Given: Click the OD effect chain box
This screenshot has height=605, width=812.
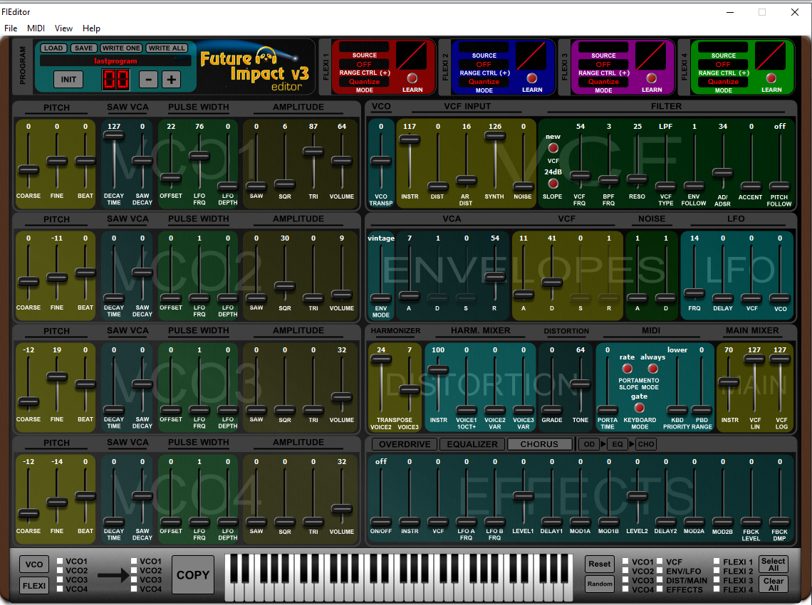Looking at the screenshot, I should click(589, 444).
